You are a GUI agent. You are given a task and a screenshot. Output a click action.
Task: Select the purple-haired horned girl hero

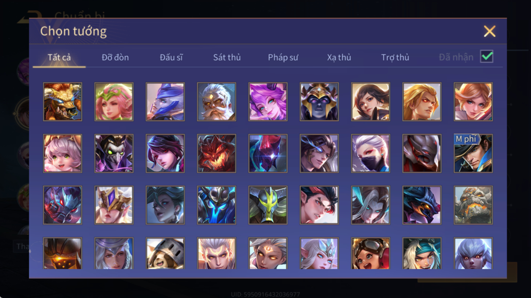[x=268, y=102]
